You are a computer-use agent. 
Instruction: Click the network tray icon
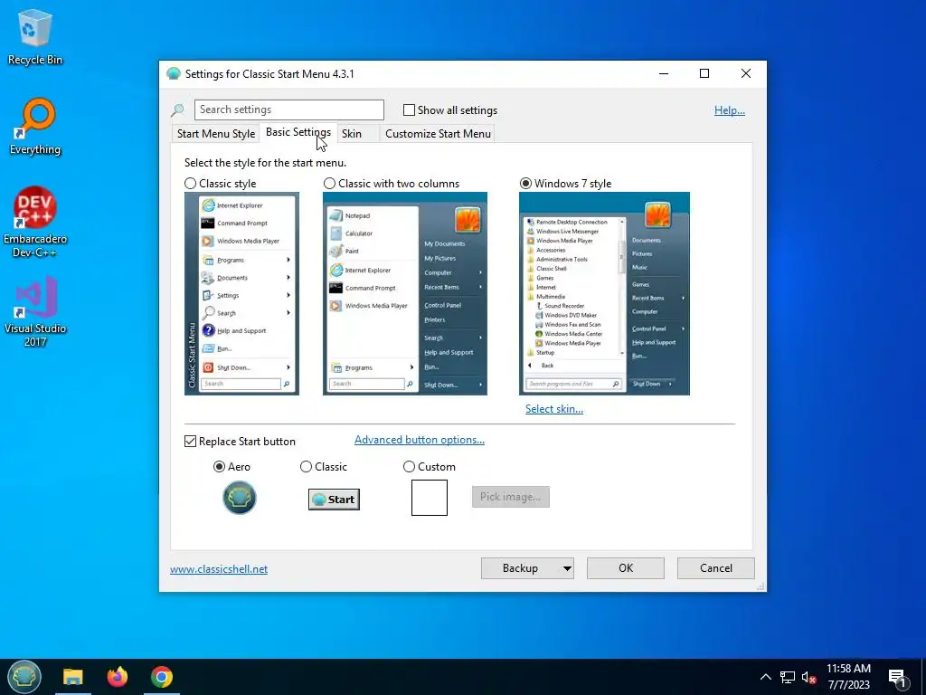click(x=788, y=677)
